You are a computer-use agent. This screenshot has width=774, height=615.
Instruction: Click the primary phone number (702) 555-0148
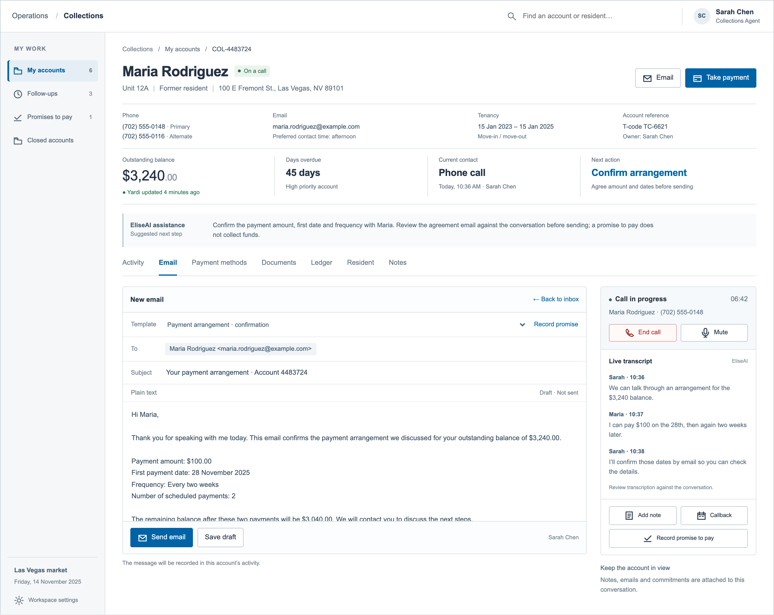[144, 126]
